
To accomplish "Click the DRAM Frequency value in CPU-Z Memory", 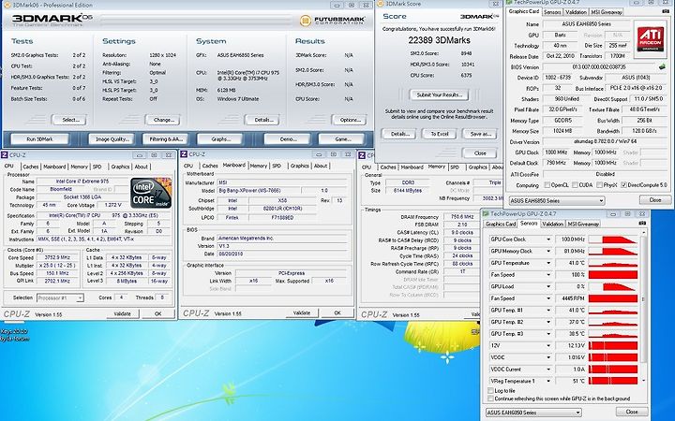I will pos(461,217).
